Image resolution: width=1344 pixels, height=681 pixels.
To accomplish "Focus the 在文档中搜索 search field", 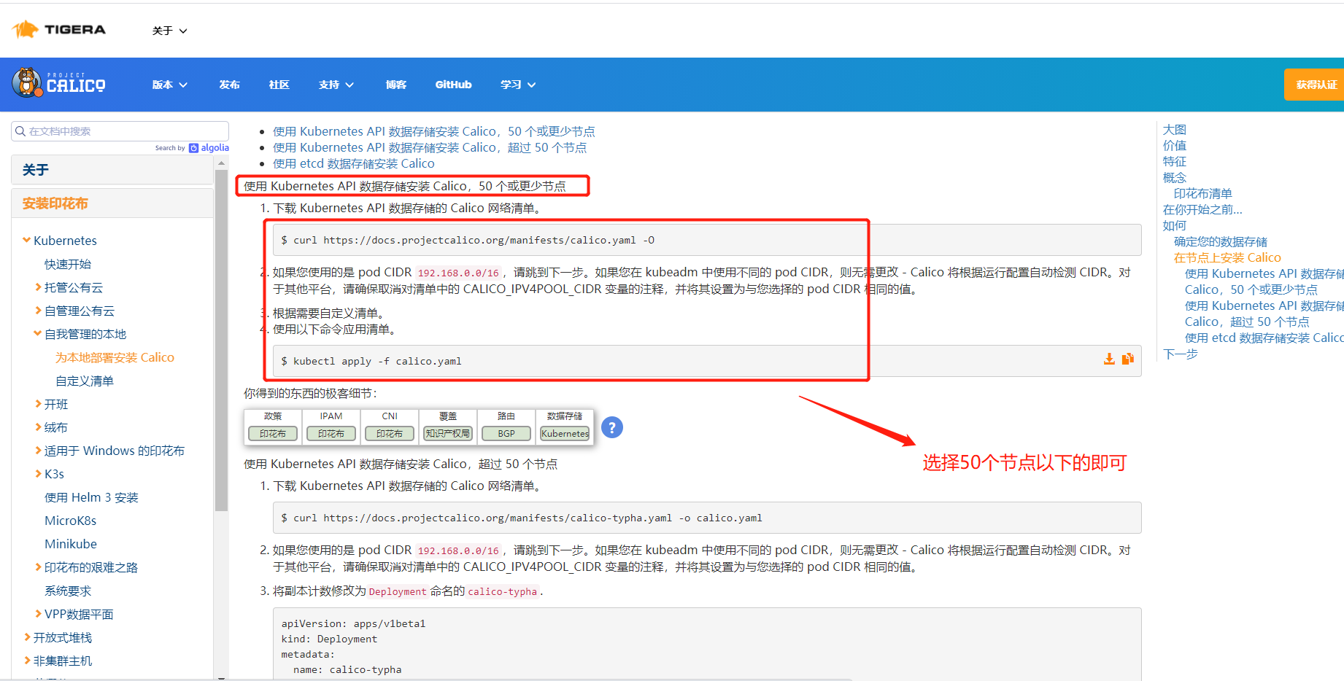I will (x=120, y=131).
